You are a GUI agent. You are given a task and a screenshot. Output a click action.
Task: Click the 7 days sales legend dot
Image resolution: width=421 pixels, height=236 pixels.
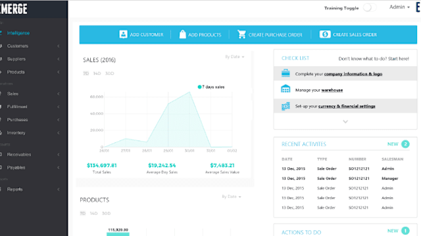pyautogui.click(x=199, y=87)
